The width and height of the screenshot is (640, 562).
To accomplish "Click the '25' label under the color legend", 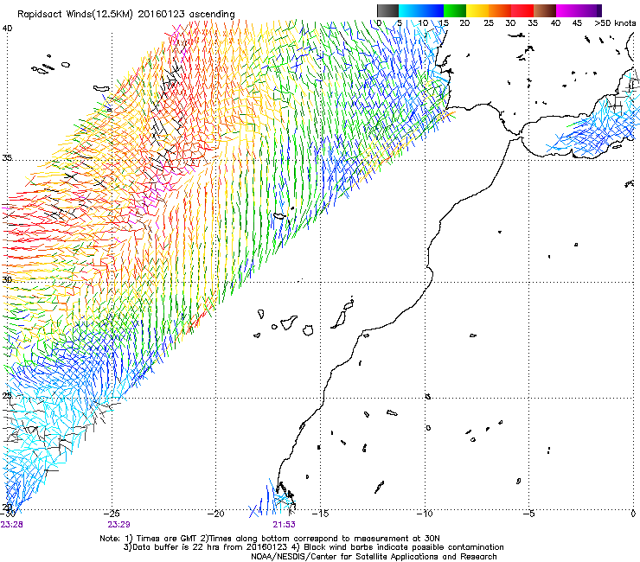I will tap(489, 23).
